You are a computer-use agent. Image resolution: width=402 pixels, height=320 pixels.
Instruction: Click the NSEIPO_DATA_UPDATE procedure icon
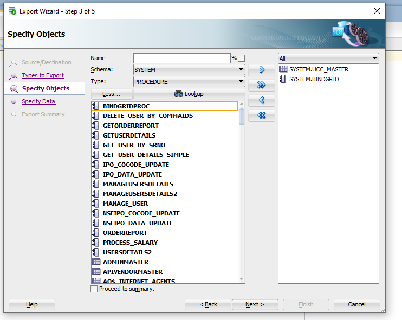point(96,223)
